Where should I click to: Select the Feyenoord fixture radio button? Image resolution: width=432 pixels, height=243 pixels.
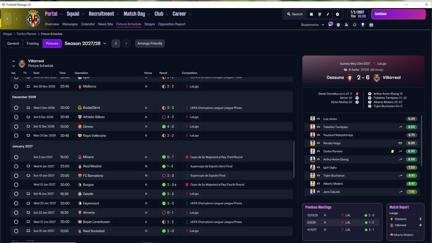[x=16, y=203]
